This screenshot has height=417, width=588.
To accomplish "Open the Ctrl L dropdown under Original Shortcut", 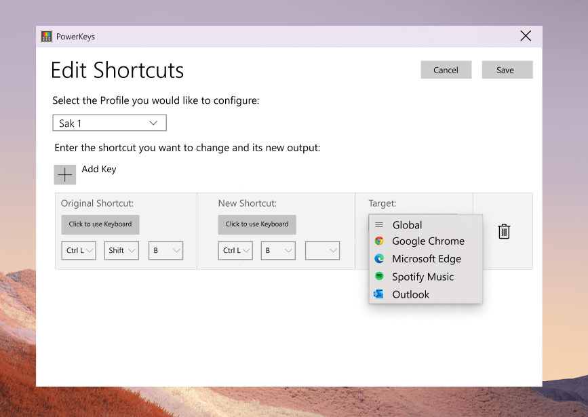I will coord(78,250).
